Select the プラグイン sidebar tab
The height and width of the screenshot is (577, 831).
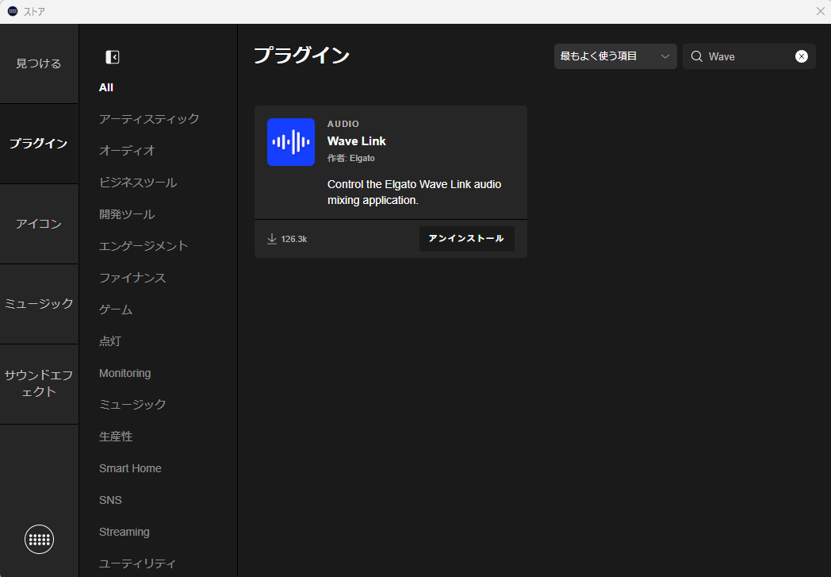pos(39,144)
